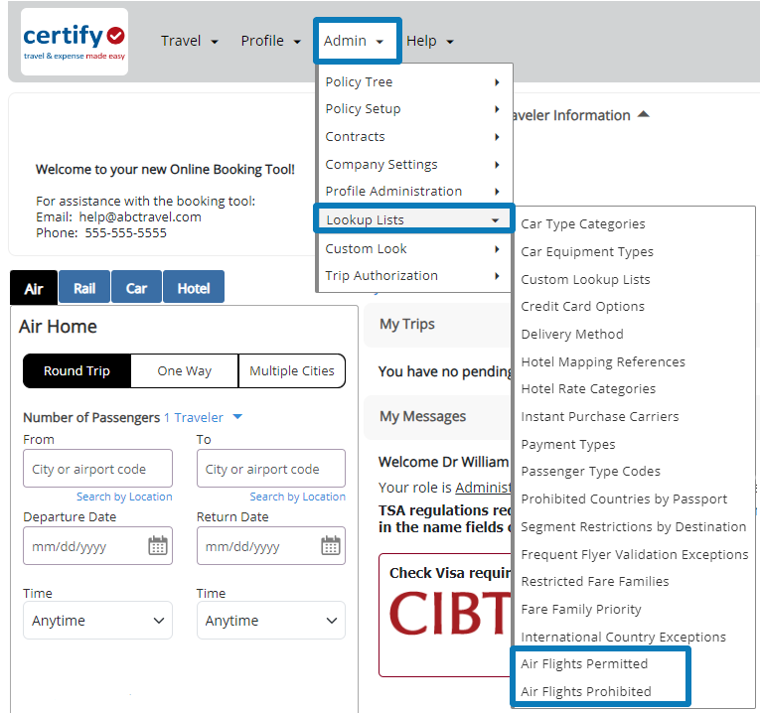Select the Multiple Cities option

coord(292,370)
